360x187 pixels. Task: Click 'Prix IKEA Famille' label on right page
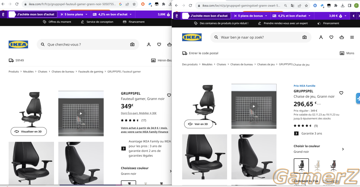pos(304,86)
